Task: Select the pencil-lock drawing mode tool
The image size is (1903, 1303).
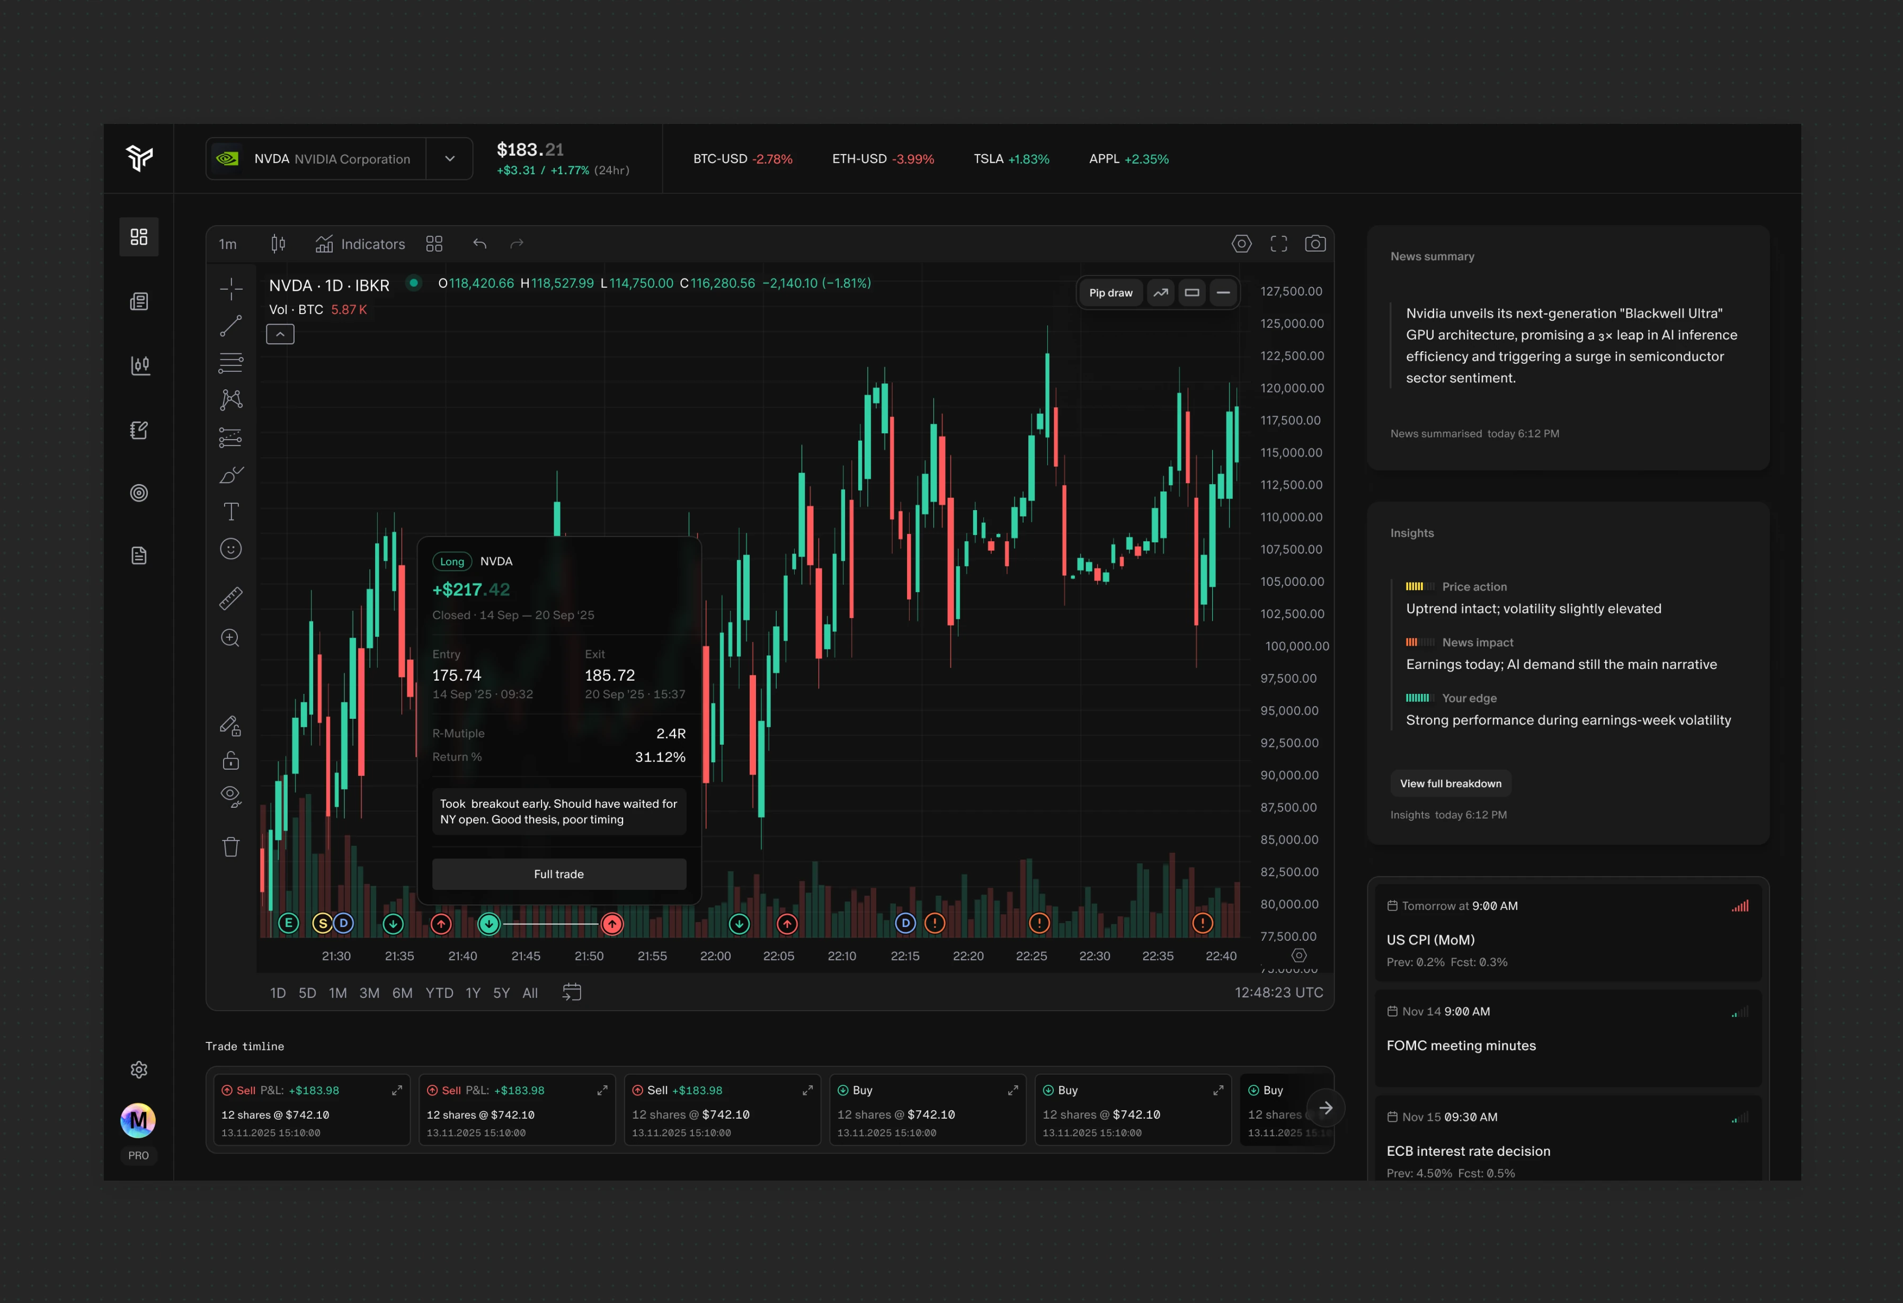Action: (x=231, y=726)
